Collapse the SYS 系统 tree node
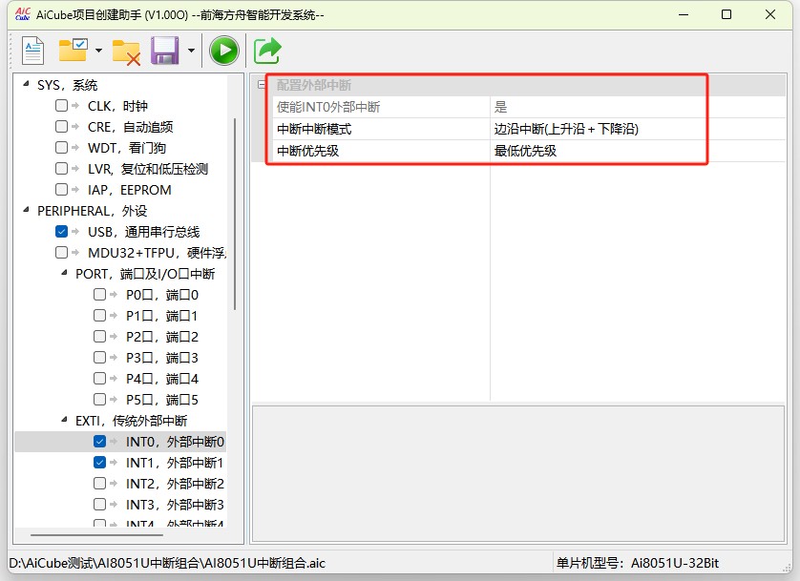The height and width of the screenshot is (581, 800). tap(26, 84)
